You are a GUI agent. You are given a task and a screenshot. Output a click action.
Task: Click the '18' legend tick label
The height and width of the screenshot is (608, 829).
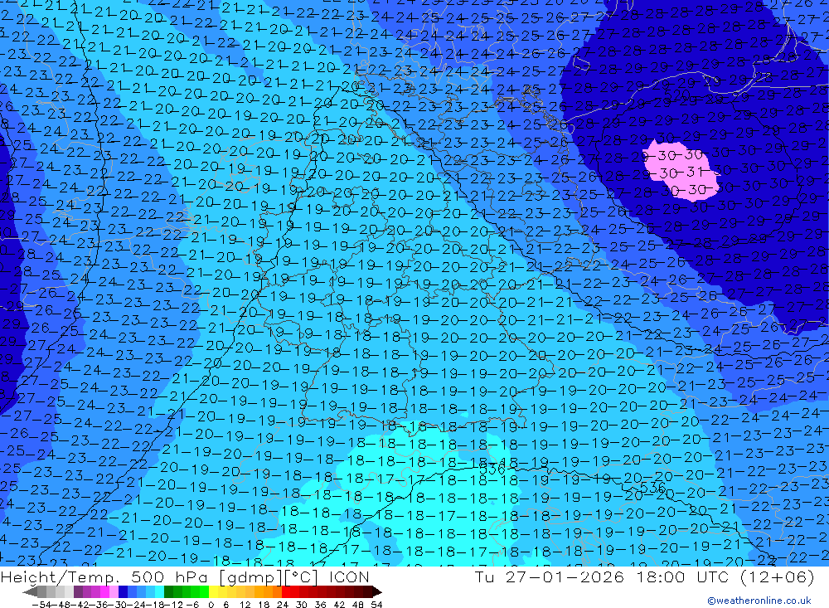coord(264,605)
